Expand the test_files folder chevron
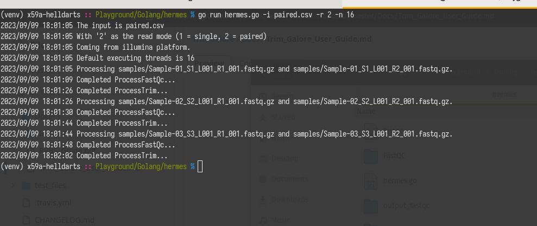The height and width of the screenshot is (226, 537). (13, 185)
